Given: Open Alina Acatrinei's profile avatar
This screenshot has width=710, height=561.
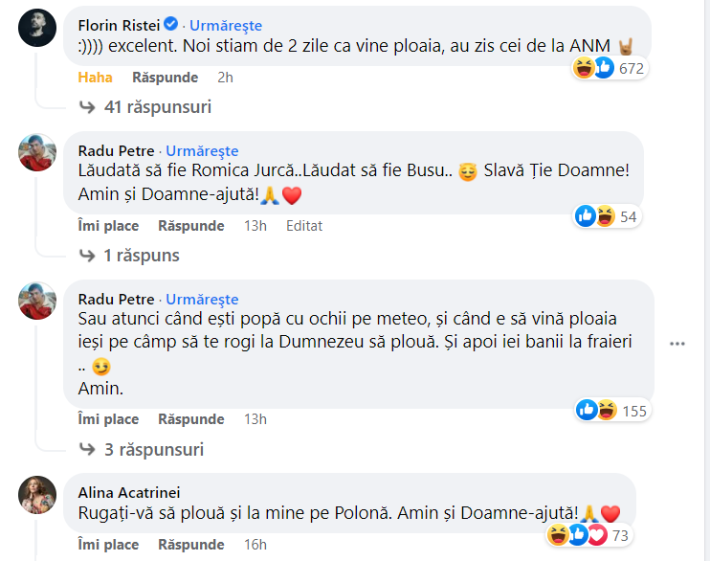Looking at the screenshot, I should coord(37,495).
